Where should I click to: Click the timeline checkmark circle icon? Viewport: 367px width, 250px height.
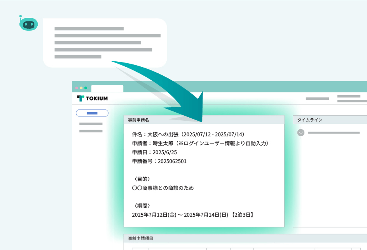tap(301, 133)
